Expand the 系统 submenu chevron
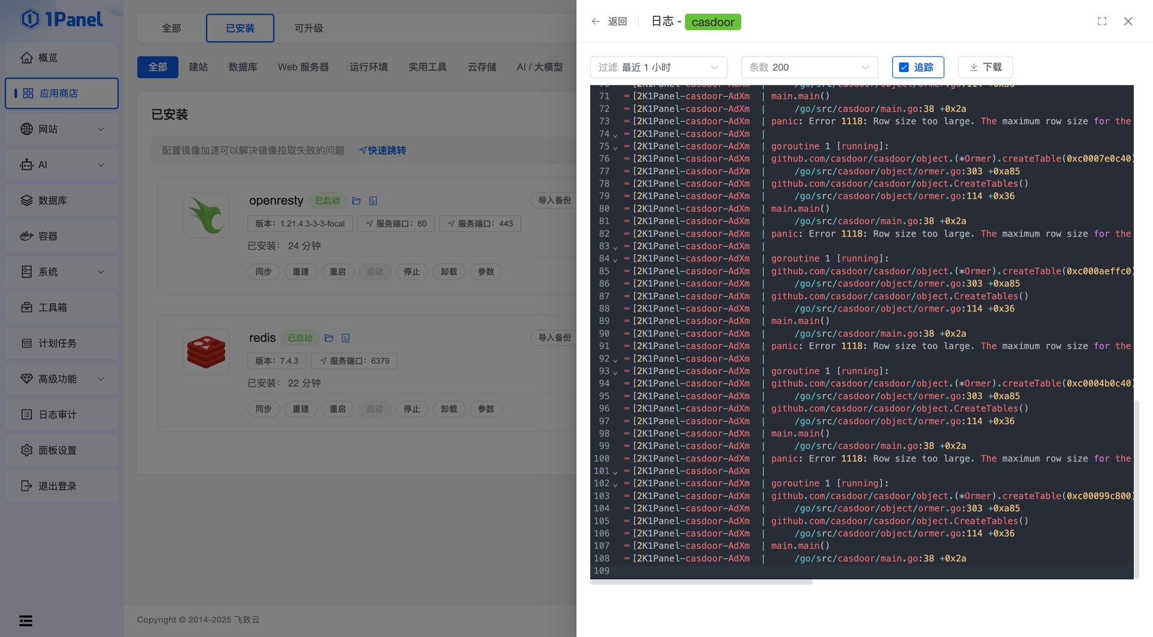 [101, 272]
